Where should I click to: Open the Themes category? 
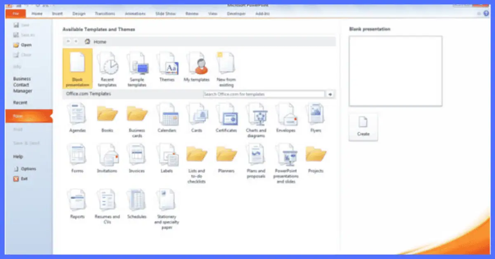click(x=167, y=67)
